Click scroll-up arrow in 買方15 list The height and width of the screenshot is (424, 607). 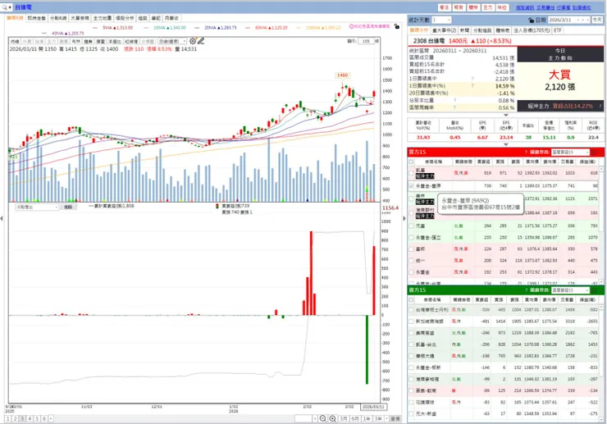pyautogui.click(x=601, y=169)
